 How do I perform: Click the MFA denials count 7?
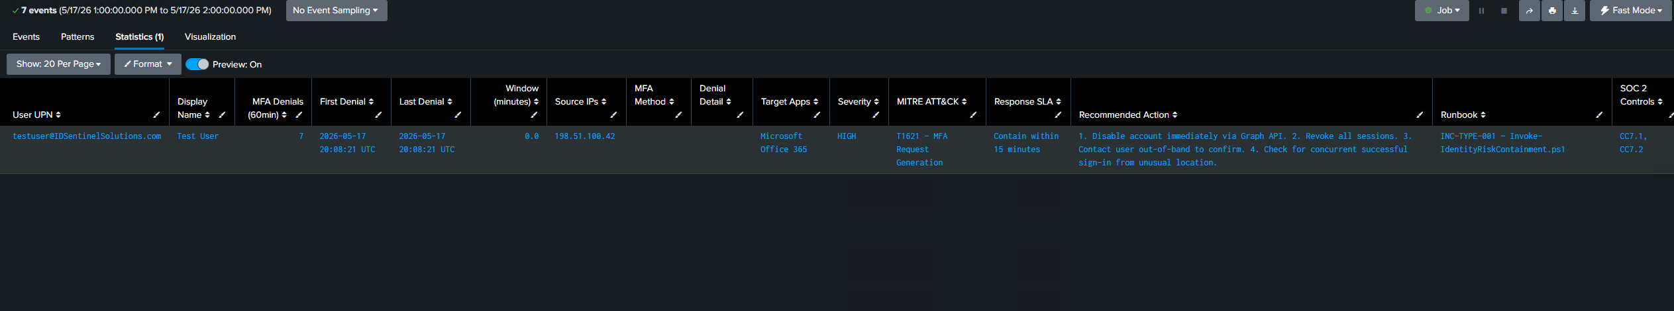pyautogui.click(x=301, y=136)
